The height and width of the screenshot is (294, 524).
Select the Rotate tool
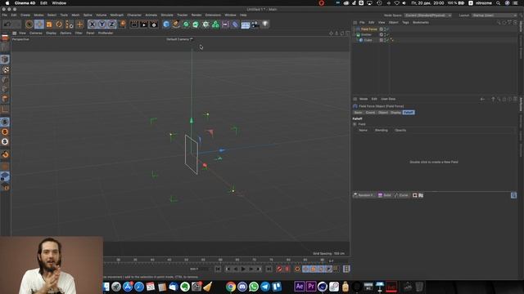tap(59, 24)
